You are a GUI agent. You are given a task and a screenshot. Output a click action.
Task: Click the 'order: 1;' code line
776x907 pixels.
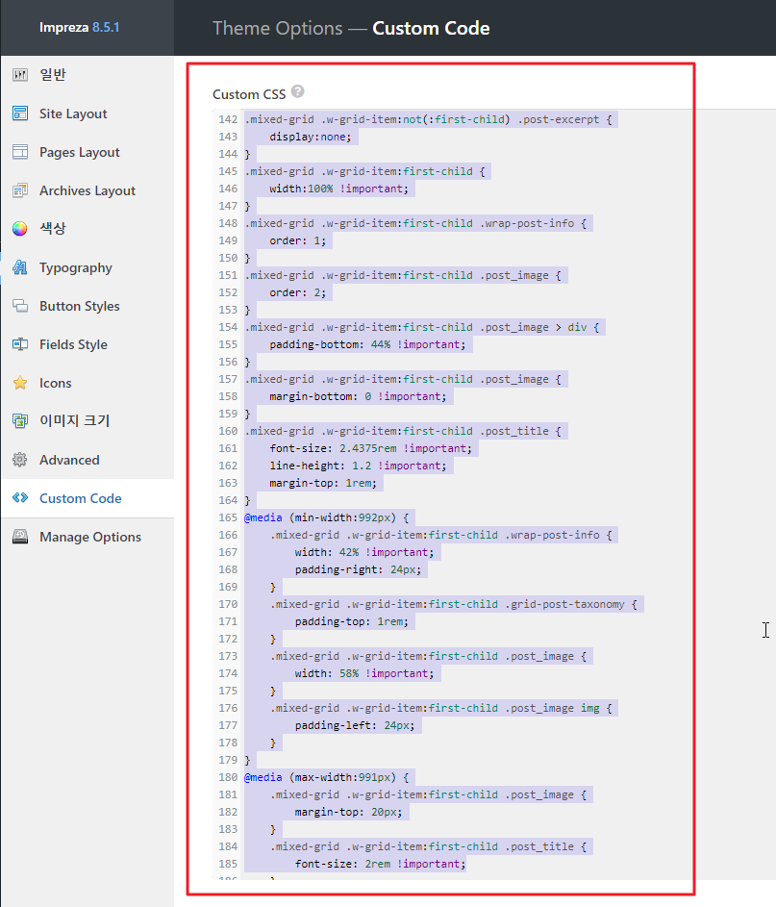point(297,240)
